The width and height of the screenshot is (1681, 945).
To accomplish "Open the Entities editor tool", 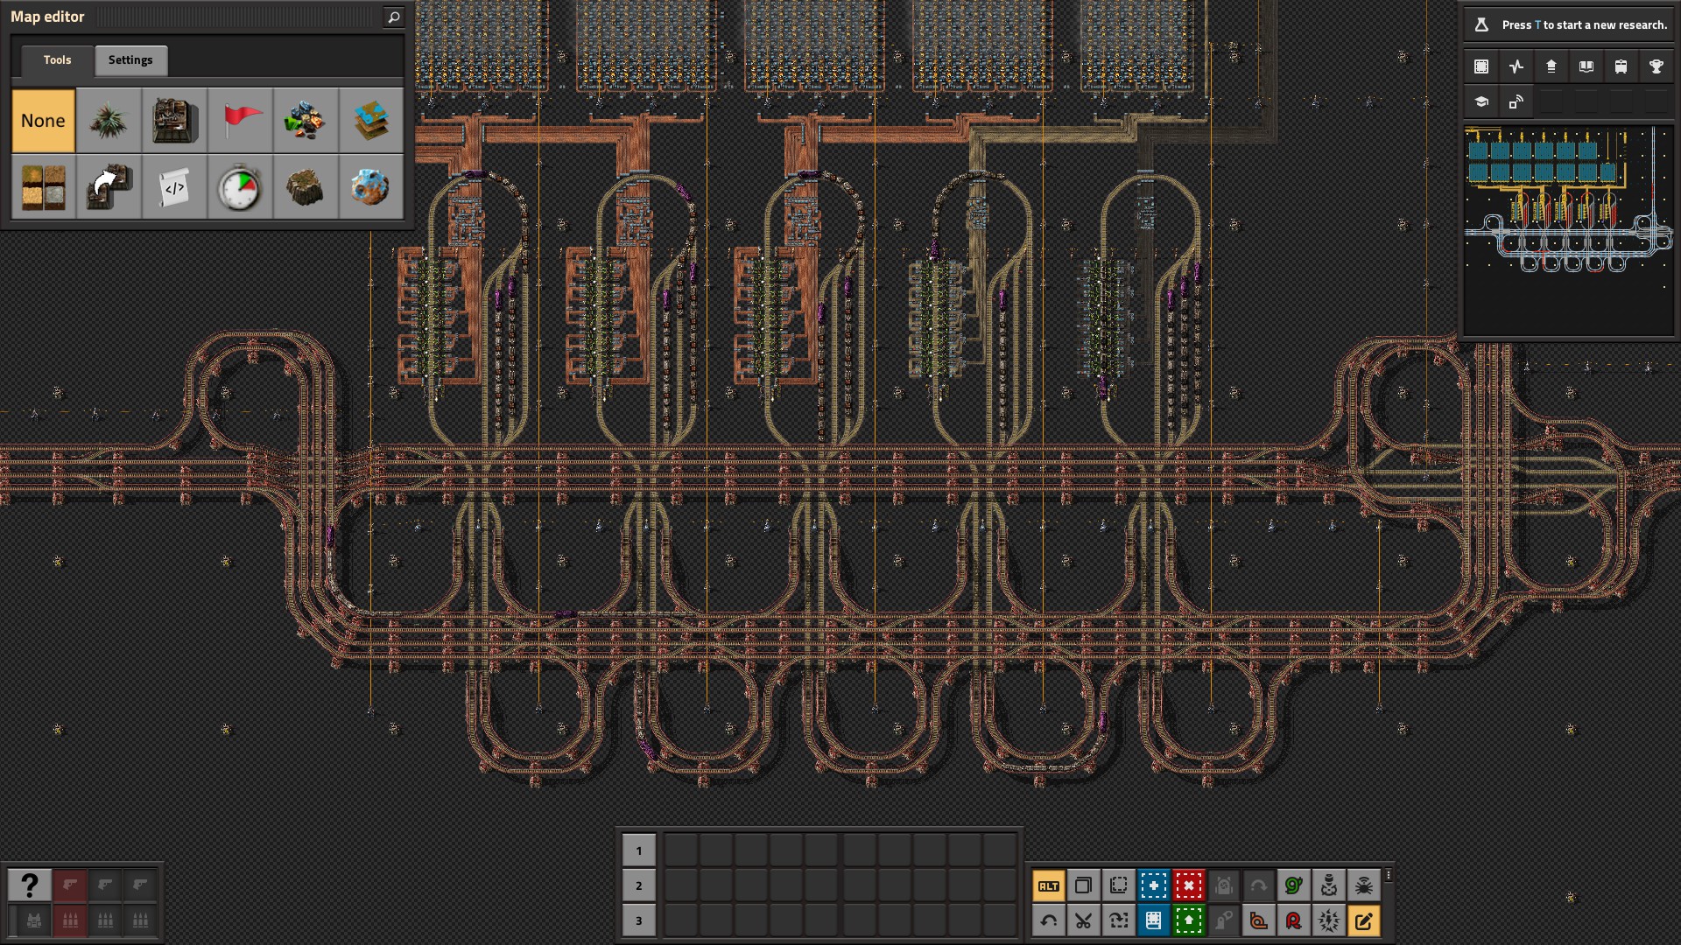I will 174,121.
